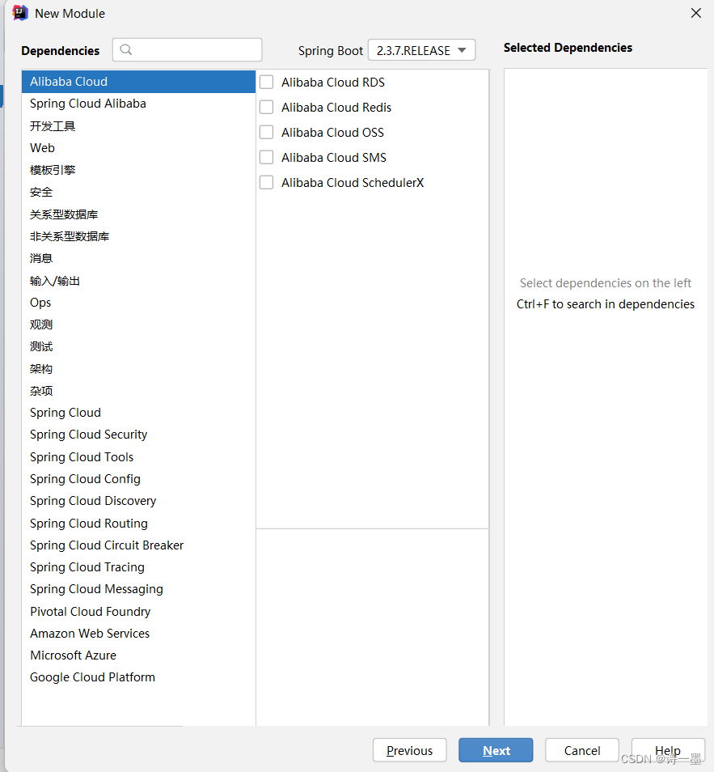
Task: Select Spring Cloud Routing category
Action: point(138,524)
